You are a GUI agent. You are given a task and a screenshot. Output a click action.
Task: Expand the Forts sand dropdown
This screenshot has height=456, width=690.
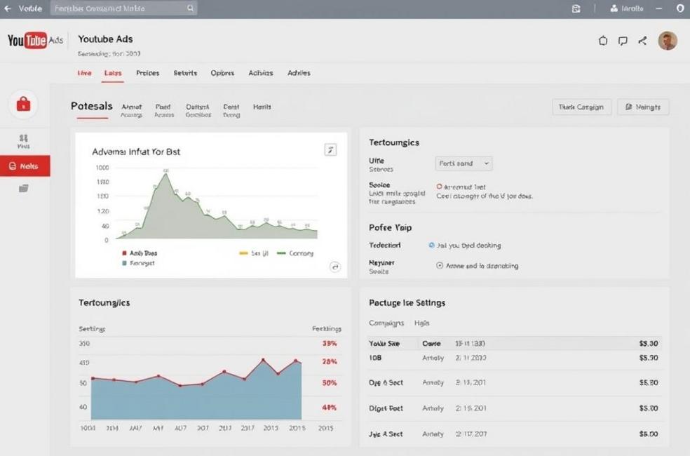pyautogui.click(x=464, y=163)
